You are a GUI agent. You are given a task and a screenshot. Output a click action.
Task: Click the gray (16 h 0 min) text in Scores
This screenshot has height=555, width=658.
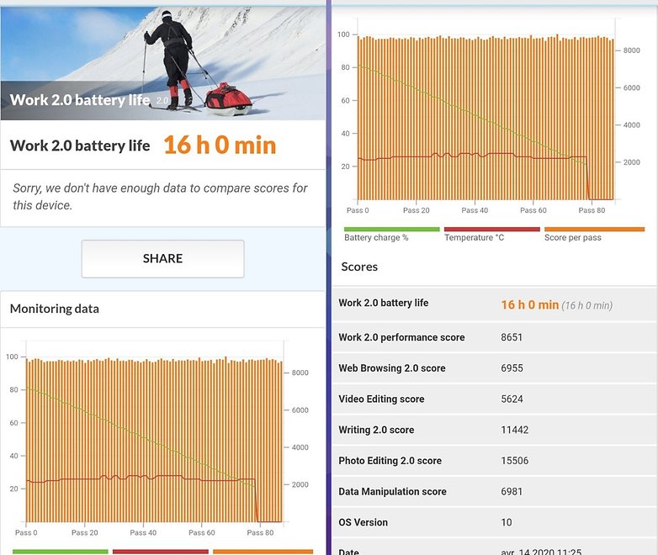587,305
